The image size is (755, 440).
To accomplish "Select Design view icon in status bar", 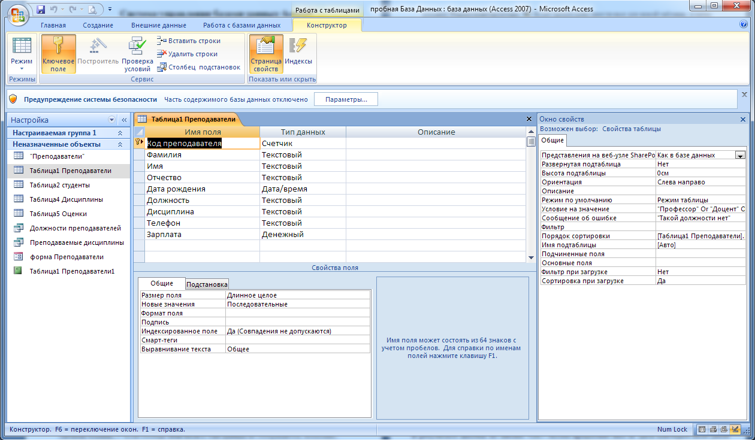I will pyautogui.click(x=735, y=429).
